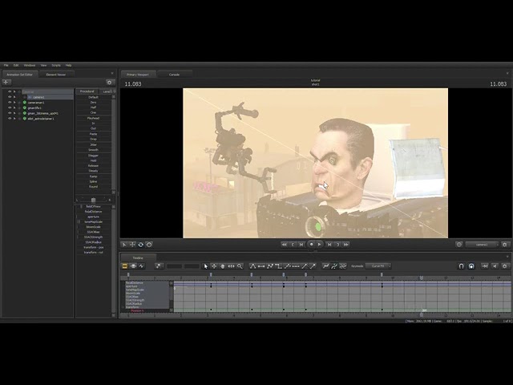The image size is (513, 385).
Task: Select the focalDistance control
Action: click(93, 212)
